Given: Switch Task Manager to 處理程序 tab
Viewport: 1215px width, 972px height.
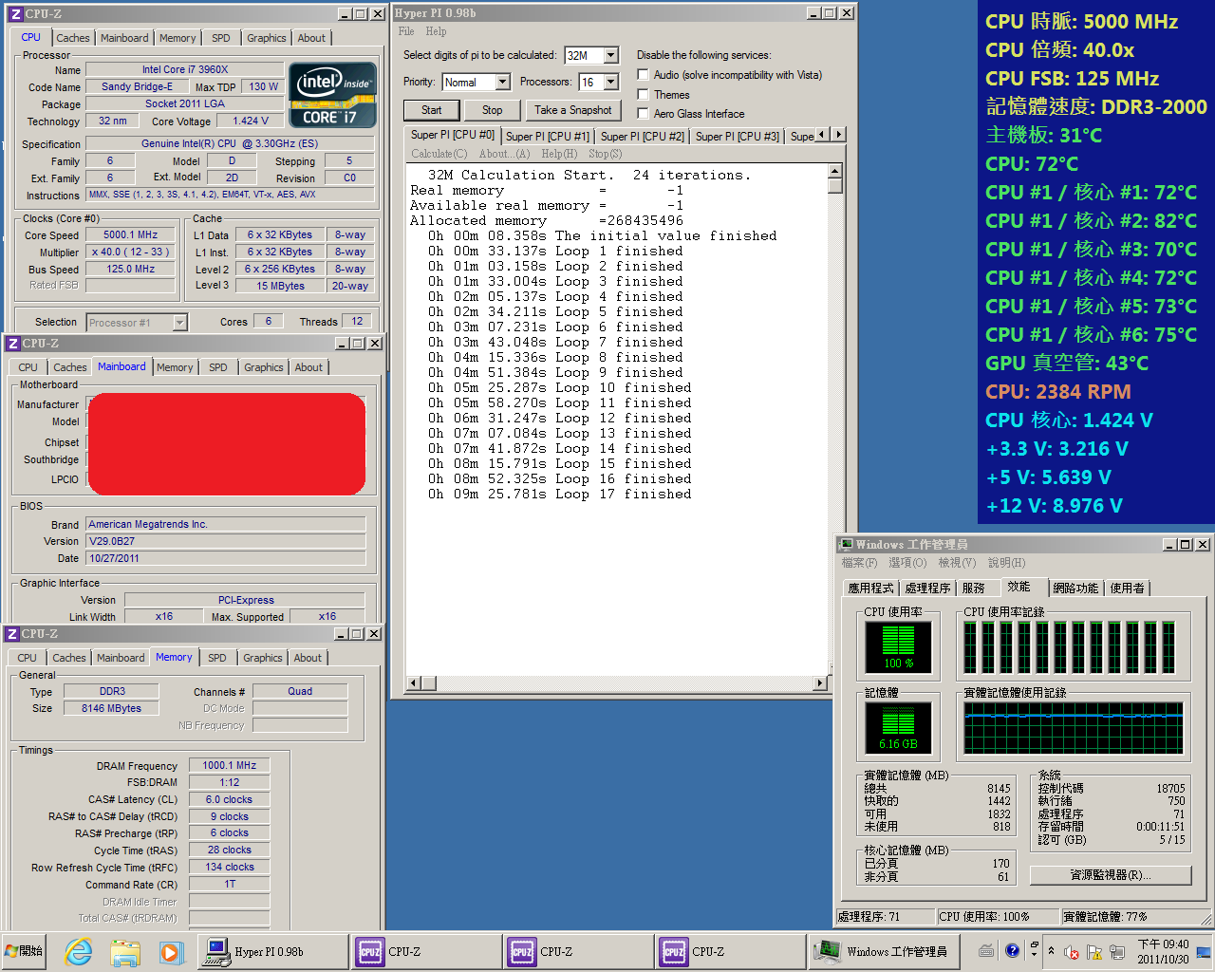Looking at the screenshot, I should [x=927, y=589].
